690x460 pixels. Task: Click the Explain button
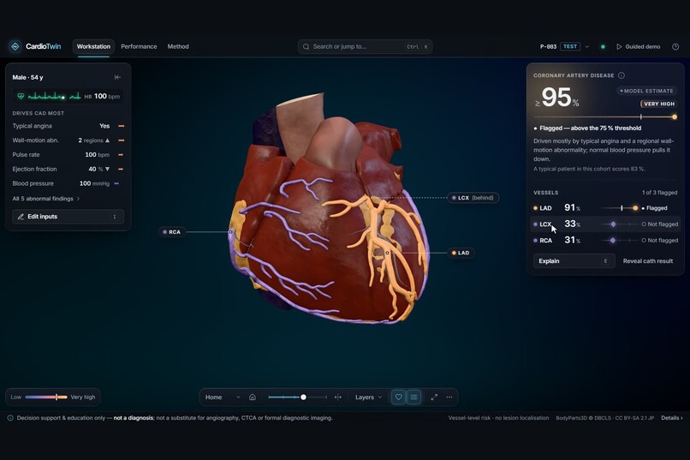coord(574,261)
